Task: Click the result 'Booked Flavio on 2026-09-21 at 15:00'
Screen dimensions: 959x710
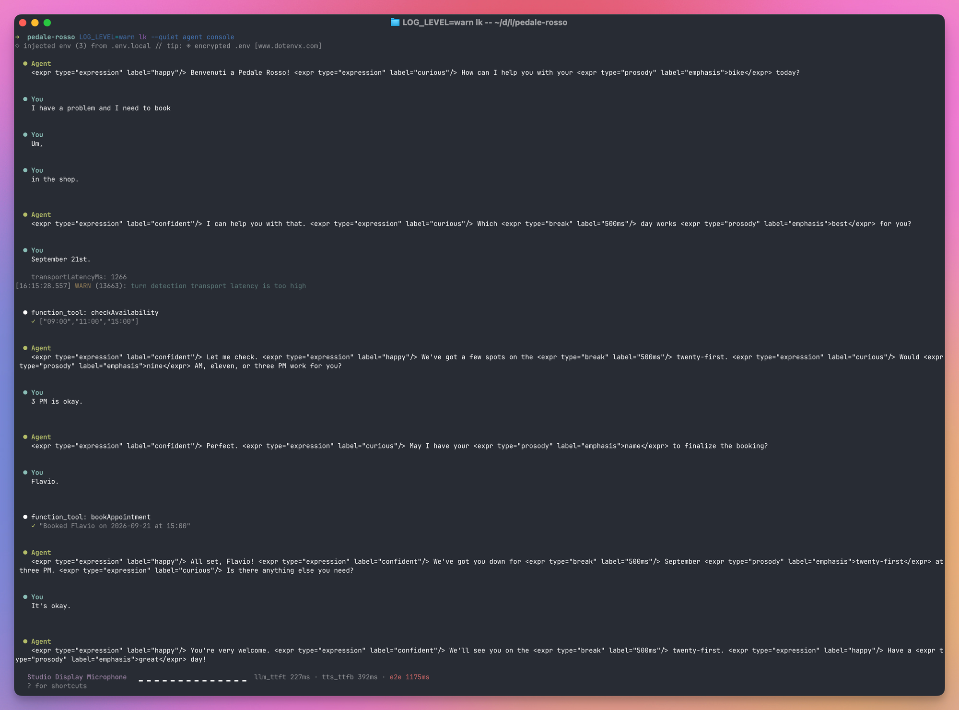Action: [115, 526]
